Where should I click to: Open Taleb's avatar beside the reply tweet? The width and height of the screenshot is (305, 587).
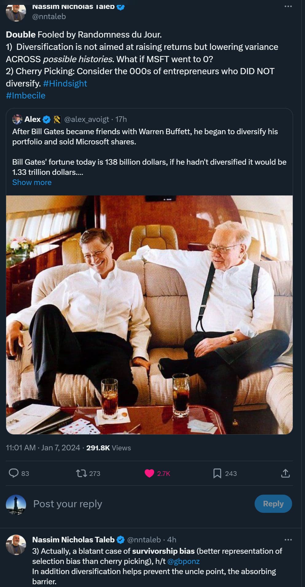pos(16,545)
